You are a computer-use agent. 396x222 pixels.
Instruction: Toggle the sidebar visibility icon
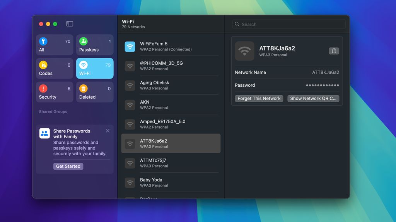pyautogui.click(x=69, y=24)
